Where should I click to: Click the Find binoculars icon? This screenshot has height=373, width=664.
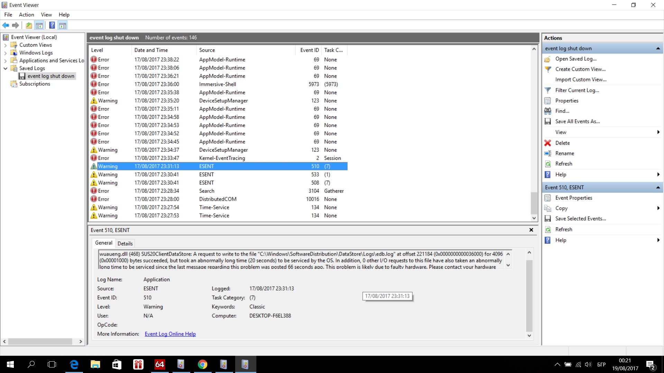click(x=547, y=111)
